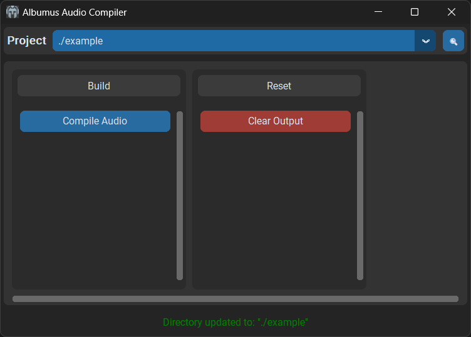Select the Build section header

pyautogui.click(x=99, y=86)
